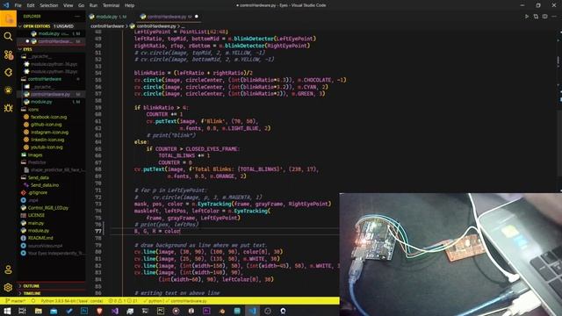Click the editor vertical scrollbar
562x316 pixels.
pos(559,111)
